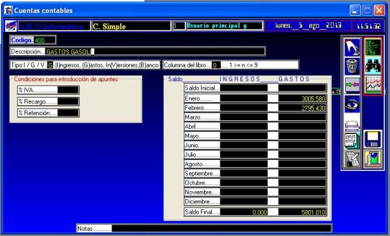Click the date lunes 5 ago 2013
Viewport: 390px width, 236px height.
308,25
